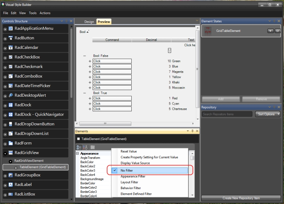The height and width of the screenshot is (204, 284).
Task: Click the RadApplicationMenu control icon
Action: tap(11, 28)
